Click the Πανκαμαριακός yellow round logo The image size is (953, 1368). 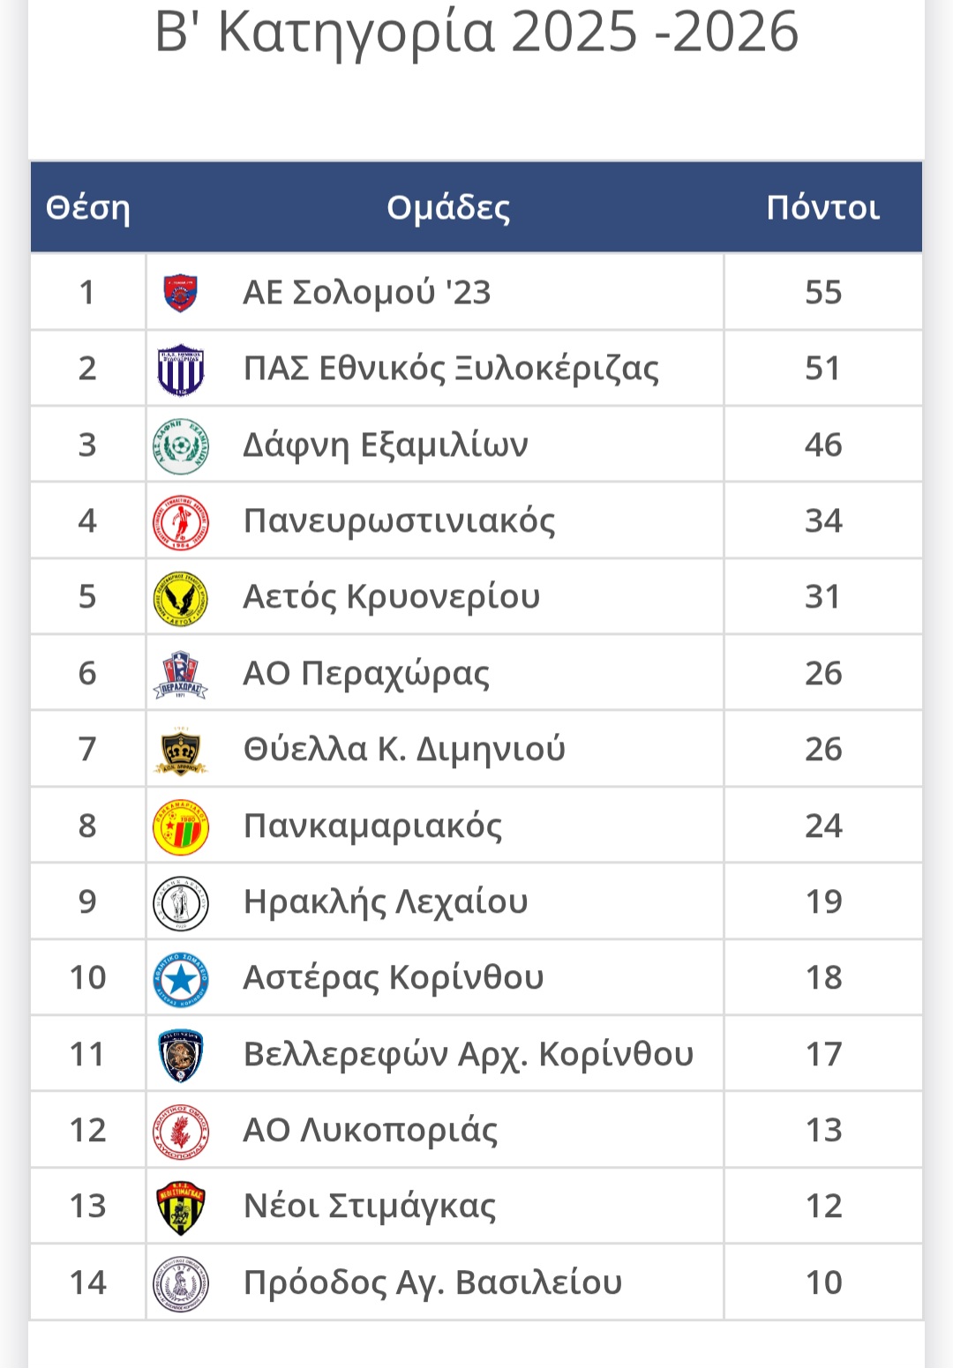tap(181, 827)
